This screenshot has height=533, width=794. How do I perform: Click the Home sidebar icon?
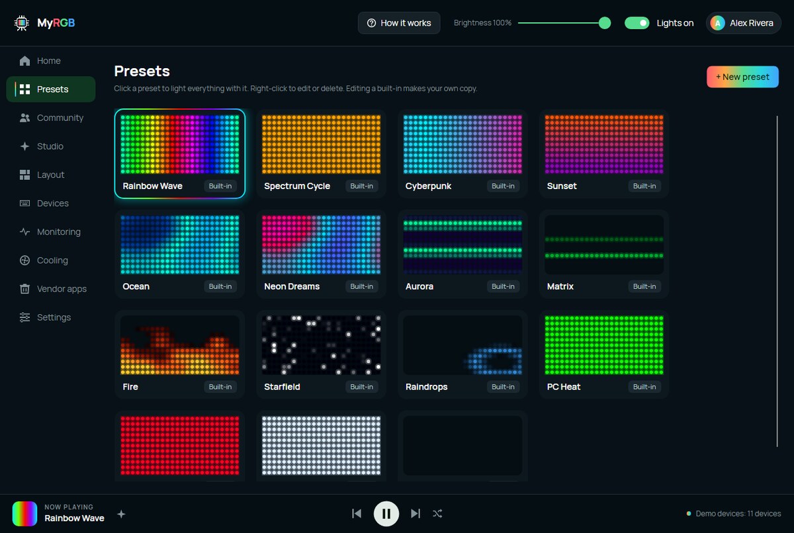pos(25,61)
